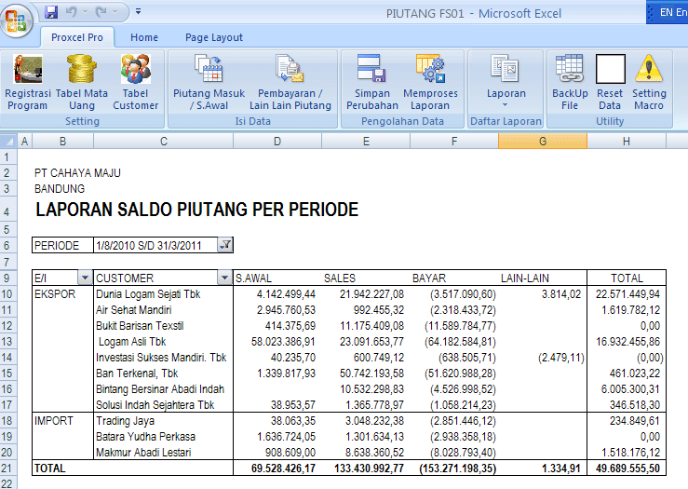This screenshot has width=688, height=489.
Task: Open the PERIODE filter dropdown
Action: pos(225,245)
